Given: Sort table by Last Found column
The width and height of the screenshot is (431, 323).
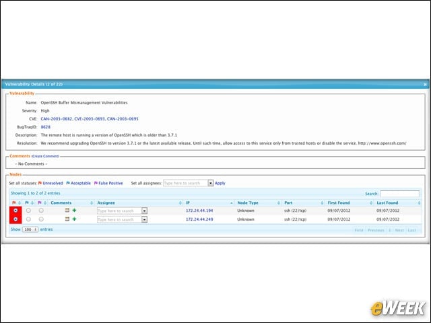Looking at the screenshot, I should [398, 203].
